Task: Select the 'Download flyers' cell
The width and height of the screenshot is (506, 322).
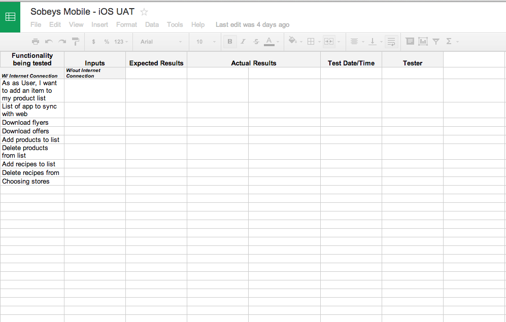Action: pos(32,123)
